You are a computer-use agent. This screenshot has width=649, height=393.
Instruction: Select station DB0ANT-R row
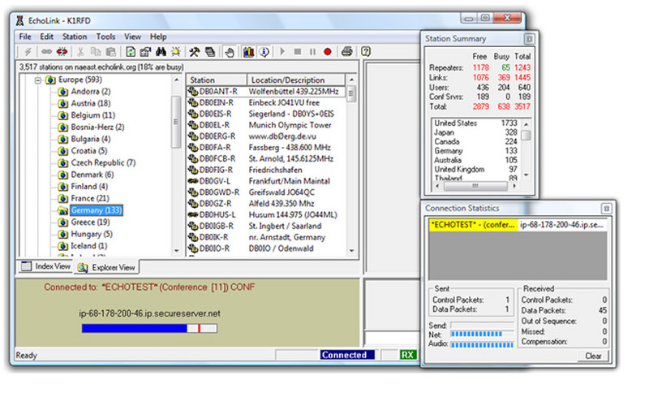click(x=266, y=92)
